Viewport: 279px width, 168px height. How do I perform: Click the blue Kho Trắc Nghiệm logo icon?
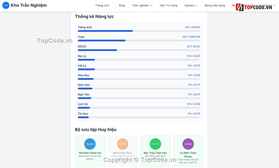(6, 5)
